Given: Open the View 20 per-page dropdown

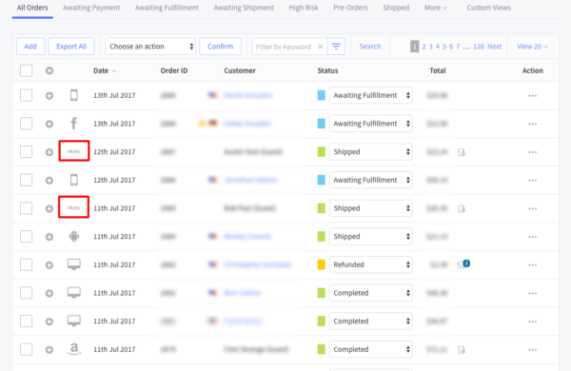Looking at the screenshot, I should [532, 47].
